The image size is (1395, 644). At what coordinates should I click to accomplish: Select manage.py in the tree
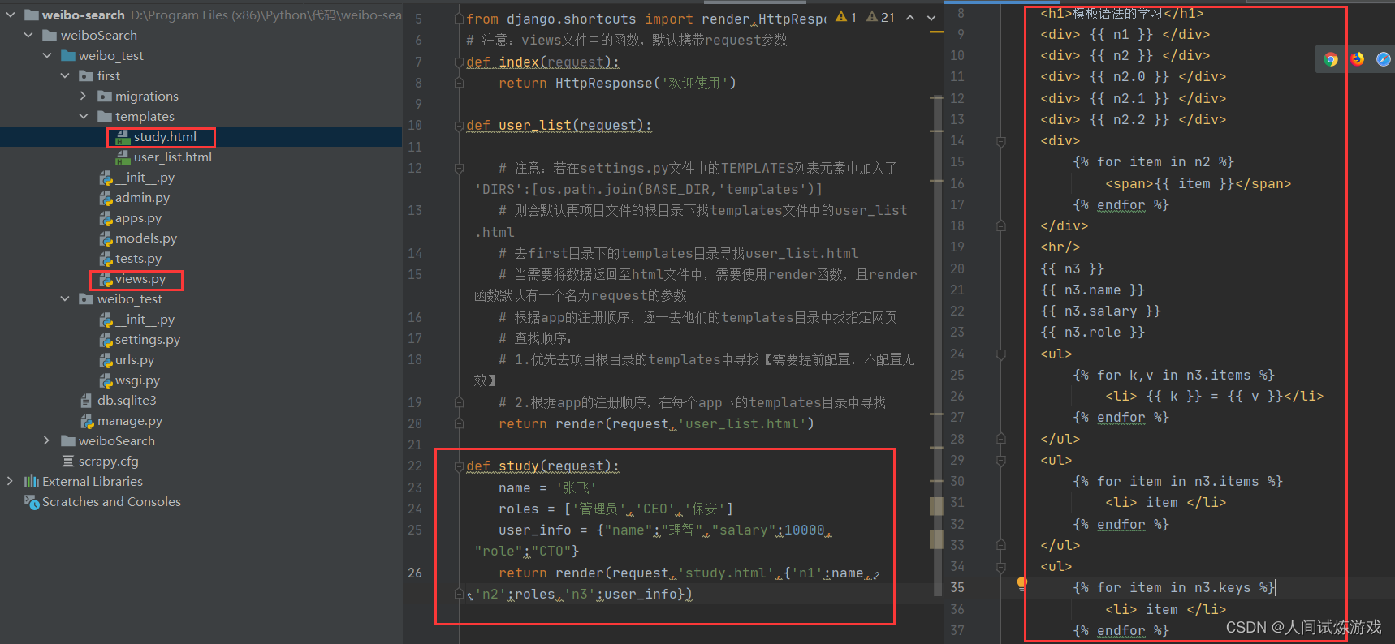pos(130,421)
